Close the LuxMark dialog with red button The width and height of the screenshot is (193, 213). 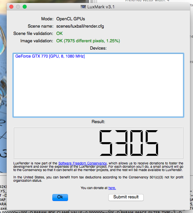11,7
